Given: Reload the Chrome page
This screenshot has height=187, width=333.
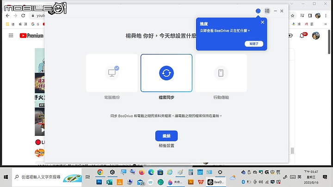Looking at the screenshot, I should (23, 16).
